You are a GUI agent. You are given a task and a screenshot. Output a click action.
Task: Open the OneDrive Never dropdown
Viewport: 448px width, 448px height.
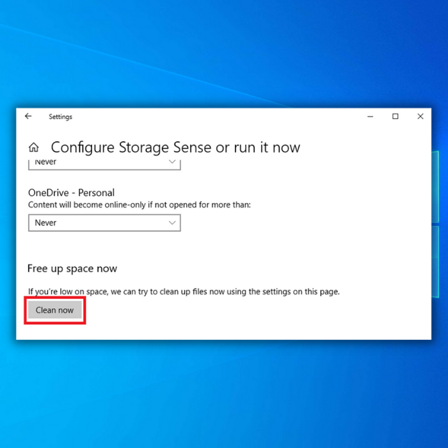(104, 223)
